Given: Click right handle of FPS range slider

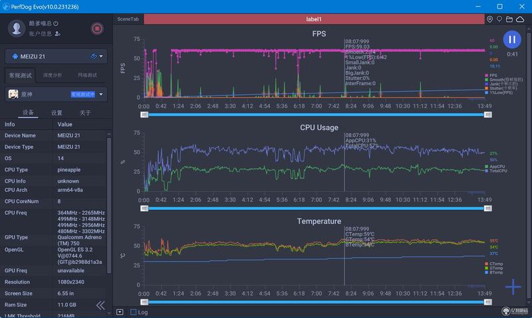Looking at the screenshot, I should tap(487, 115).
